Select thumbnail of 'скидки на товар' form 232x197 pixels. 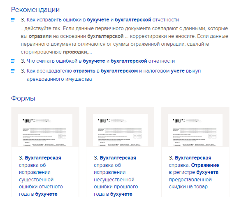click(x=195, y=130)
